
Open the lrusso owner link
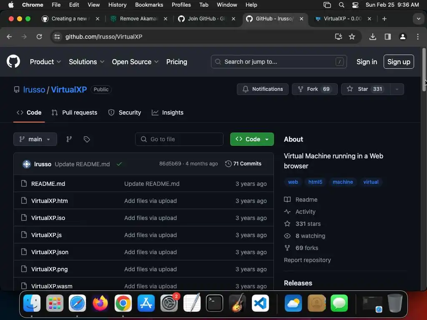pyautogui.click(x=34, y=90)
